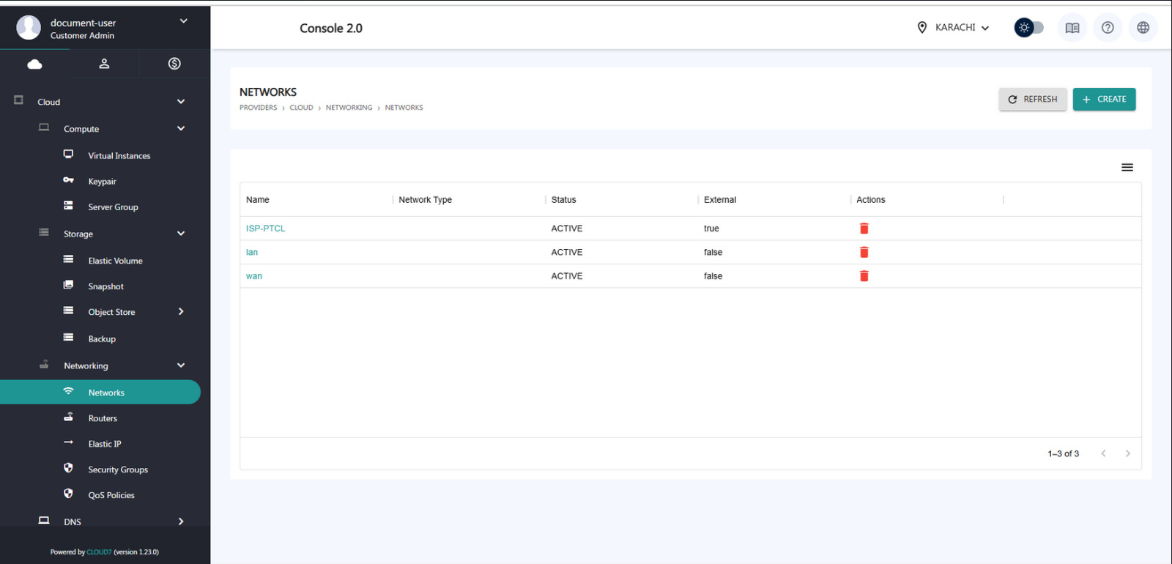This screenshot has width=1172, height=564.
Task: Select the cloud icon tab in sidebar
Action: pos(34,64)
